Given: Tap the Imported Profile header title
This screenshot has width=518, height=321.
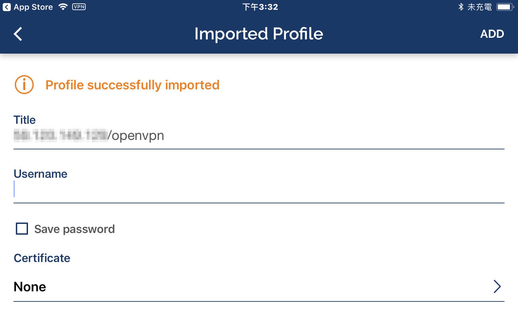Looking at the screenshot, I should pos(259,34).
